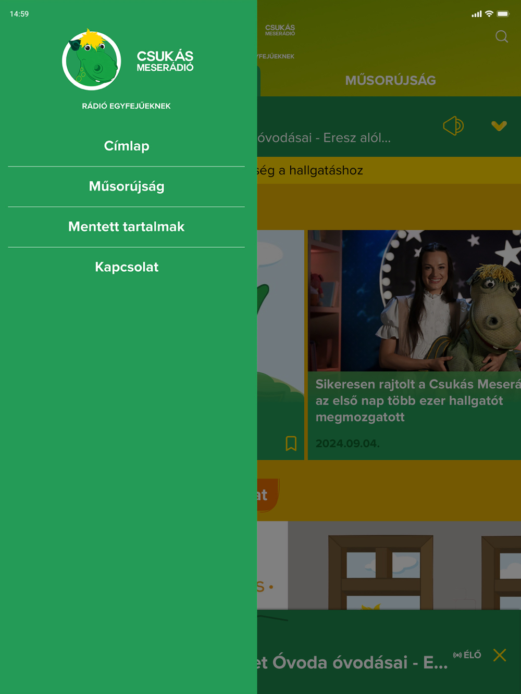Open the window illustration thumbnail
Viewport: 521px width, 694px height.
point(404,565)
